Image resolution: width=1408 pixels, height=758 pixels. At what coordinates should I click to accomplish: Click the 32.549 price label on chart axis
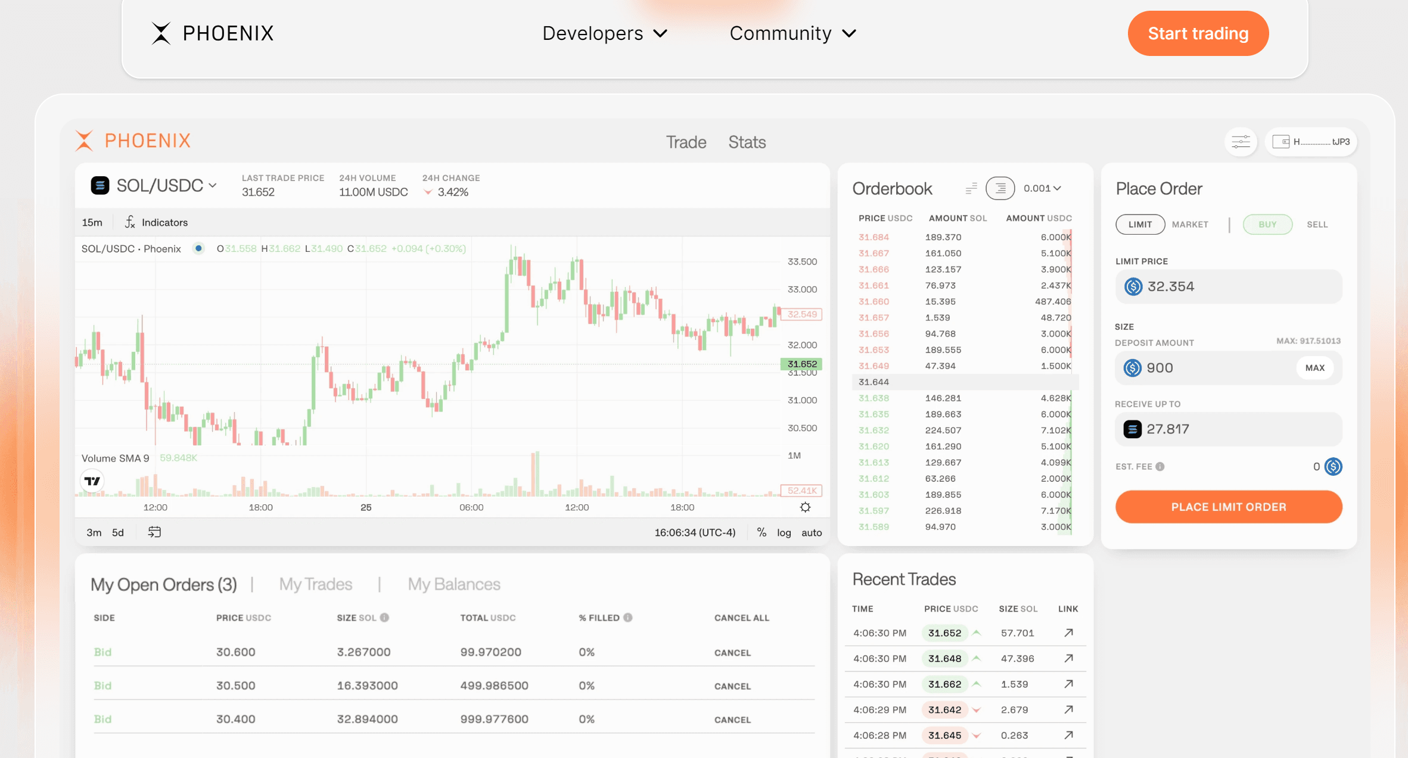pyautogui.click(x=801, y=314)
